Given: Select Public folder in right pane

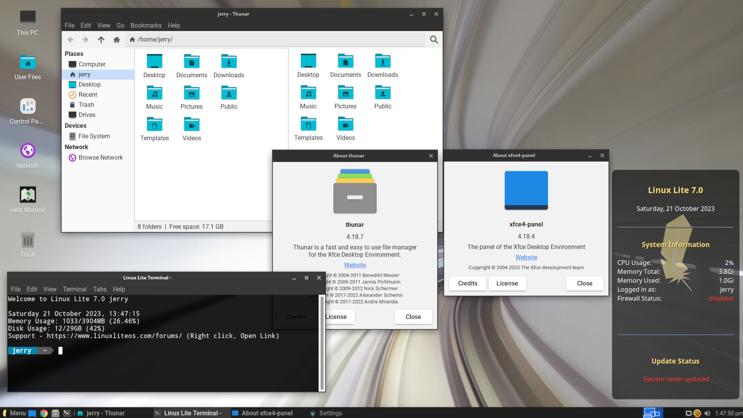Looking at the screenshot, I should (383, 97).
